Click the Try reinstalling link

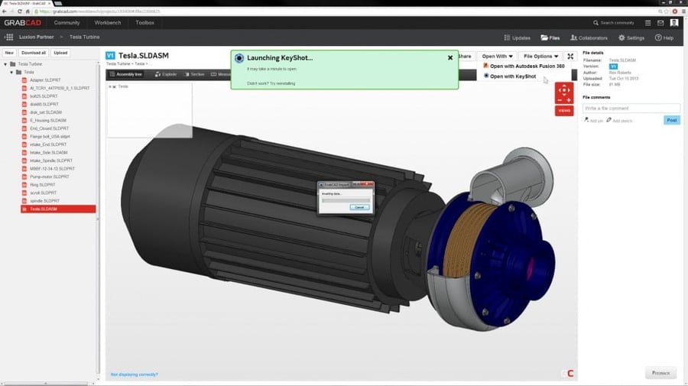click(283, 83)
